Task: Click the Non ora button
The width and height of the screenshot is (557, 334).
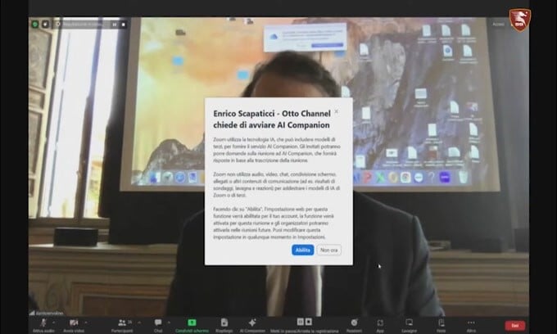Action: point(329,250)
